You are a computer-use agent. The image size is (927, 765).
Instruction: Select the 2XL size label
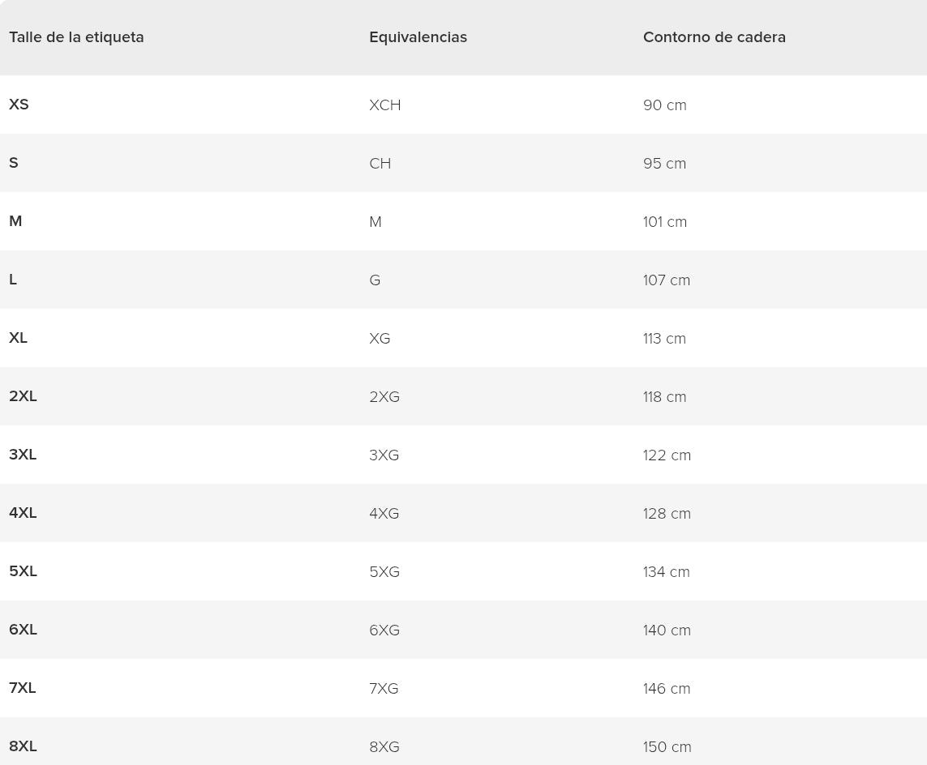coord(23,396)
